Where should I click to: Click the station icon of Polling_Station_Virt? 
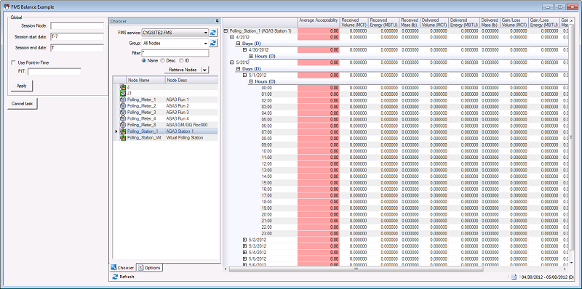[123, 137]
